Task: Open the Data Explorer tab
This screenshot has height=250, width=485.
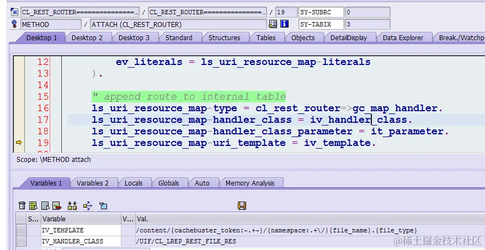Action: point(403,37)
